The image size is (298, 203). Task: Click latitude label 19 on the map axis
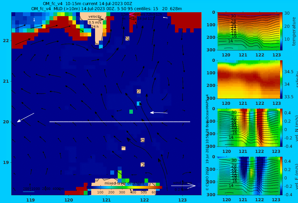(x=6, y=162)
